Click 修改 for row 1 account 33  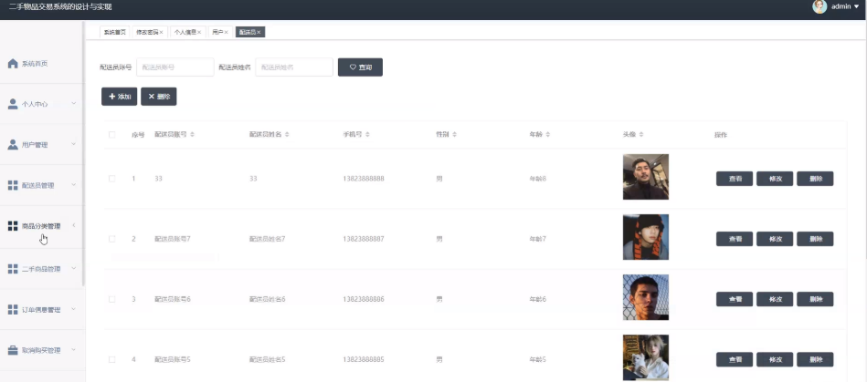[775, 179]
